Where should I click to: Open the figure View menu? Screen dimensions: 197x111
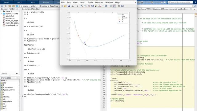click(x=75, y=2)
